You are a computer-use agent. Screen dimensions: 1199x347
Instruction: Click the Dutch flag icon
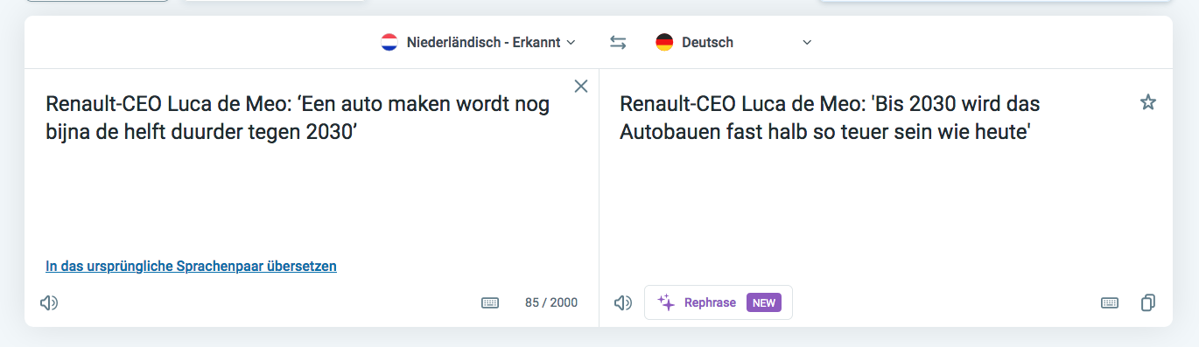(389, 42)
